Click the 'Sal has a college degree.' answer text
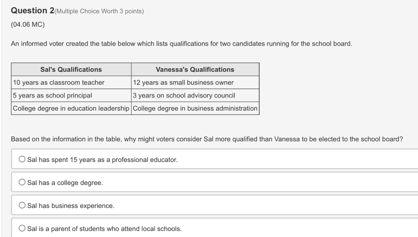Viewport: 418px width, 237px height. 65,183
